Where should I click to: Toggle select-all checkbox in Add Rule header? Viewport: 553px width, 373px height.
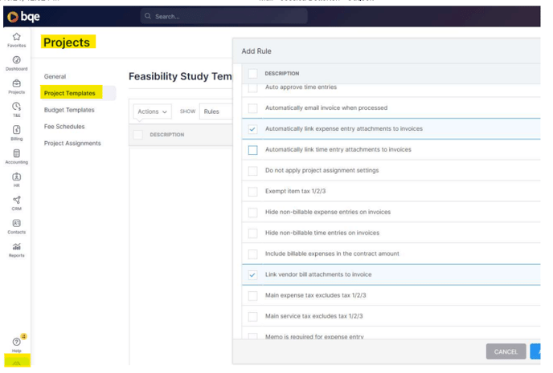(x=253, y=73)
